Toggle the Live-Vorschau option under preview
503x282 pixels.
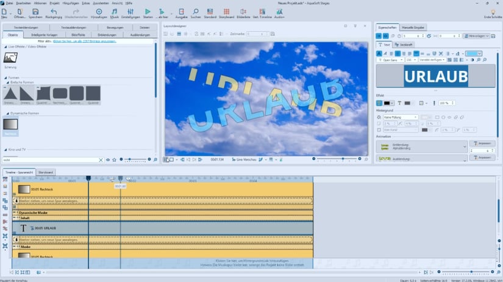point(244,160)
